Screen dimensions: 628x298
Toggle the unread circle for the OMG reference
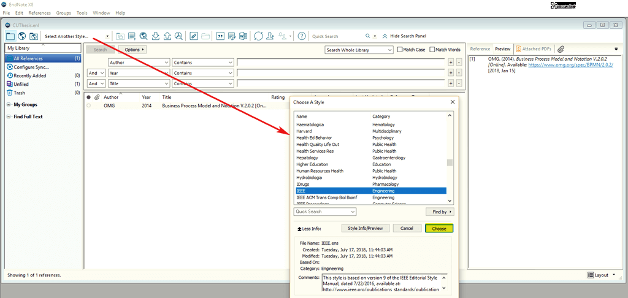[x=88, y=105]
